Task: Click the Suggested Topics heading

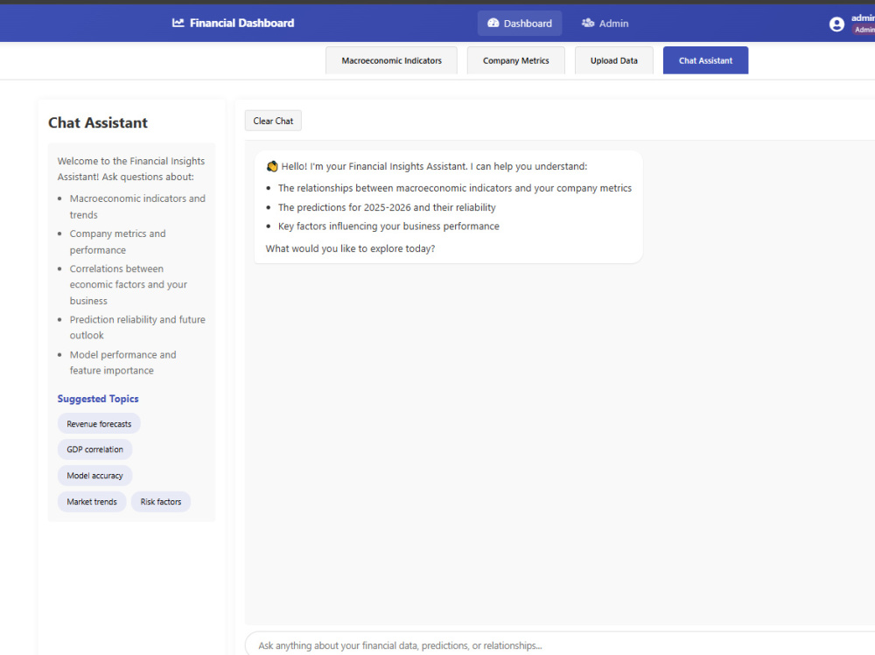Action: coord(98,399)
